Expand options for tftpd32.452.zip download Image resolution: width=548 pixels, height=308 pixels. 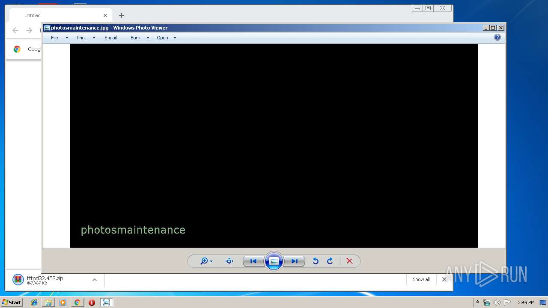[95, 280]
